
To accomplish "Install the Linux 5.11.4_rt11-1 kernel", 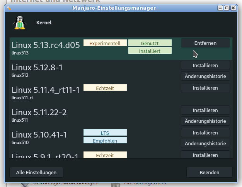I will [x=205, y=88].
